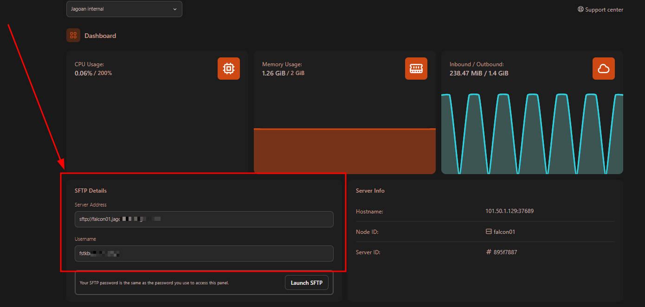Viewport: 645px width, 307px height.
Task: Click the Server ID value 895f7887
Action: tap(505, 252)
